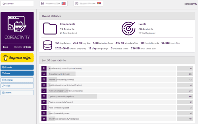198x124 pixels.
Task: Click Posts (coreactivity/post) label
Action: click(59, 108)
